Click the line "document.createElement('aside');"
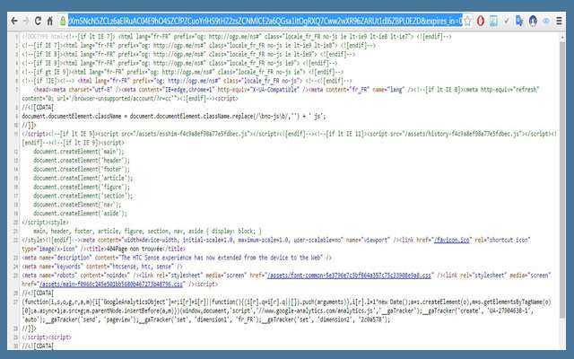This screenshot has width=574, height=359. pyautogui.click(x=80, y=214)
